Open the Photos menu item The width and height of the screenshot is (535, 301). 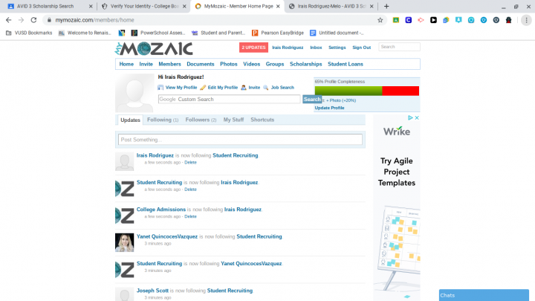229,64
